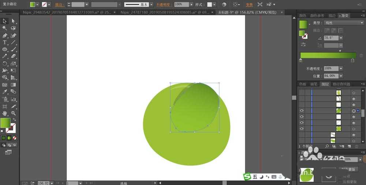
Task: Hide the selected green leaf layer
Action: [x=302, y=111]
